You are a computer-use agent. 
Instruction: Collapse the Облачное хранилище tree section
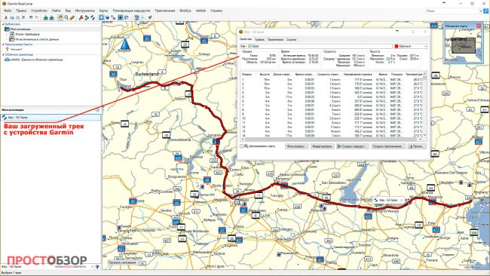pos(3,54)
